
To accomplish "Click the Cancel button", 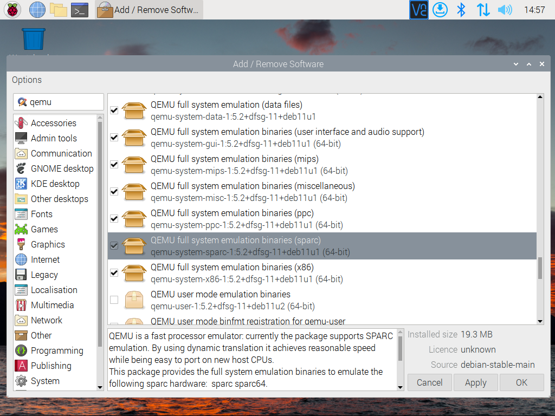I will [x=430, y=383].
